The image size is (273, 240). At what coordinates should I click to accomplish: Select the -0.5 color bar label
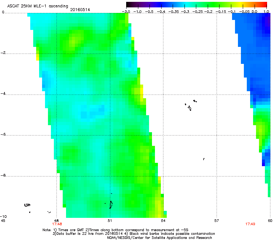[x=149, y=12]
